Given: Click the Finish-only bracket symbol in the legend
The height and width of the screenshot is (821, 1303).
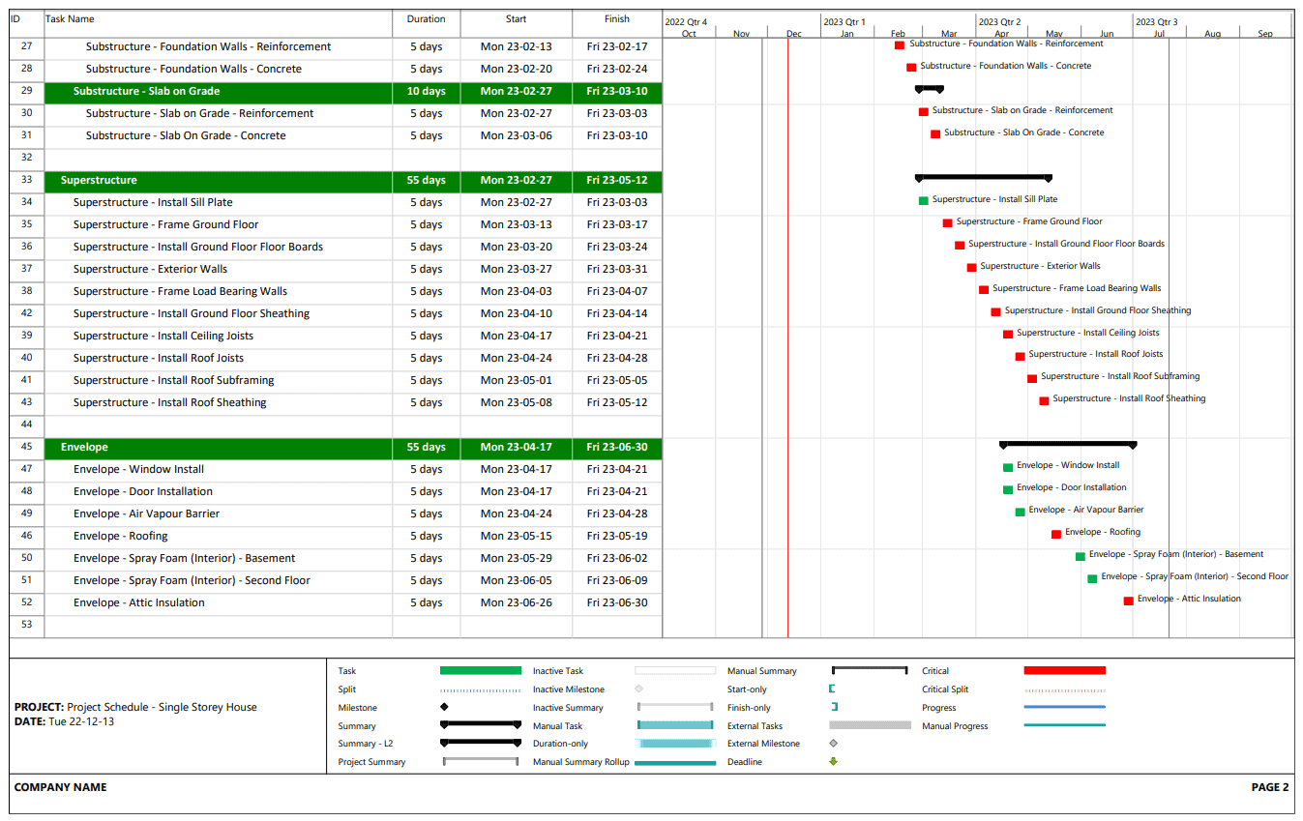Looking at the screenshot, I should (834, 707).
